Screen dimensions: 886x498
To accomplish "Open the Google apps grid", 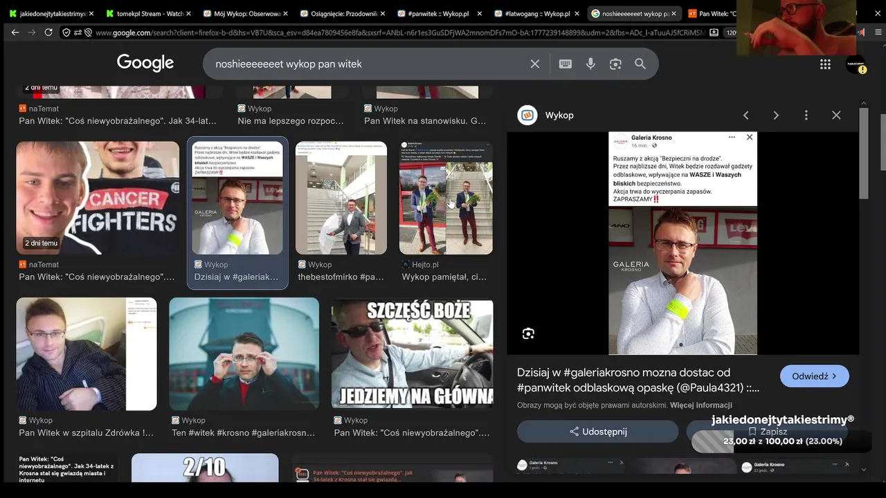I will click(x=825, y=64).
